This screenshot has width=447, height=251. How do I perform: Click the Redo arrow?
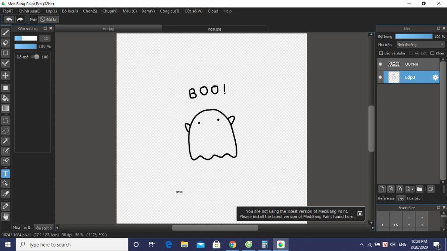coord(20,19)
